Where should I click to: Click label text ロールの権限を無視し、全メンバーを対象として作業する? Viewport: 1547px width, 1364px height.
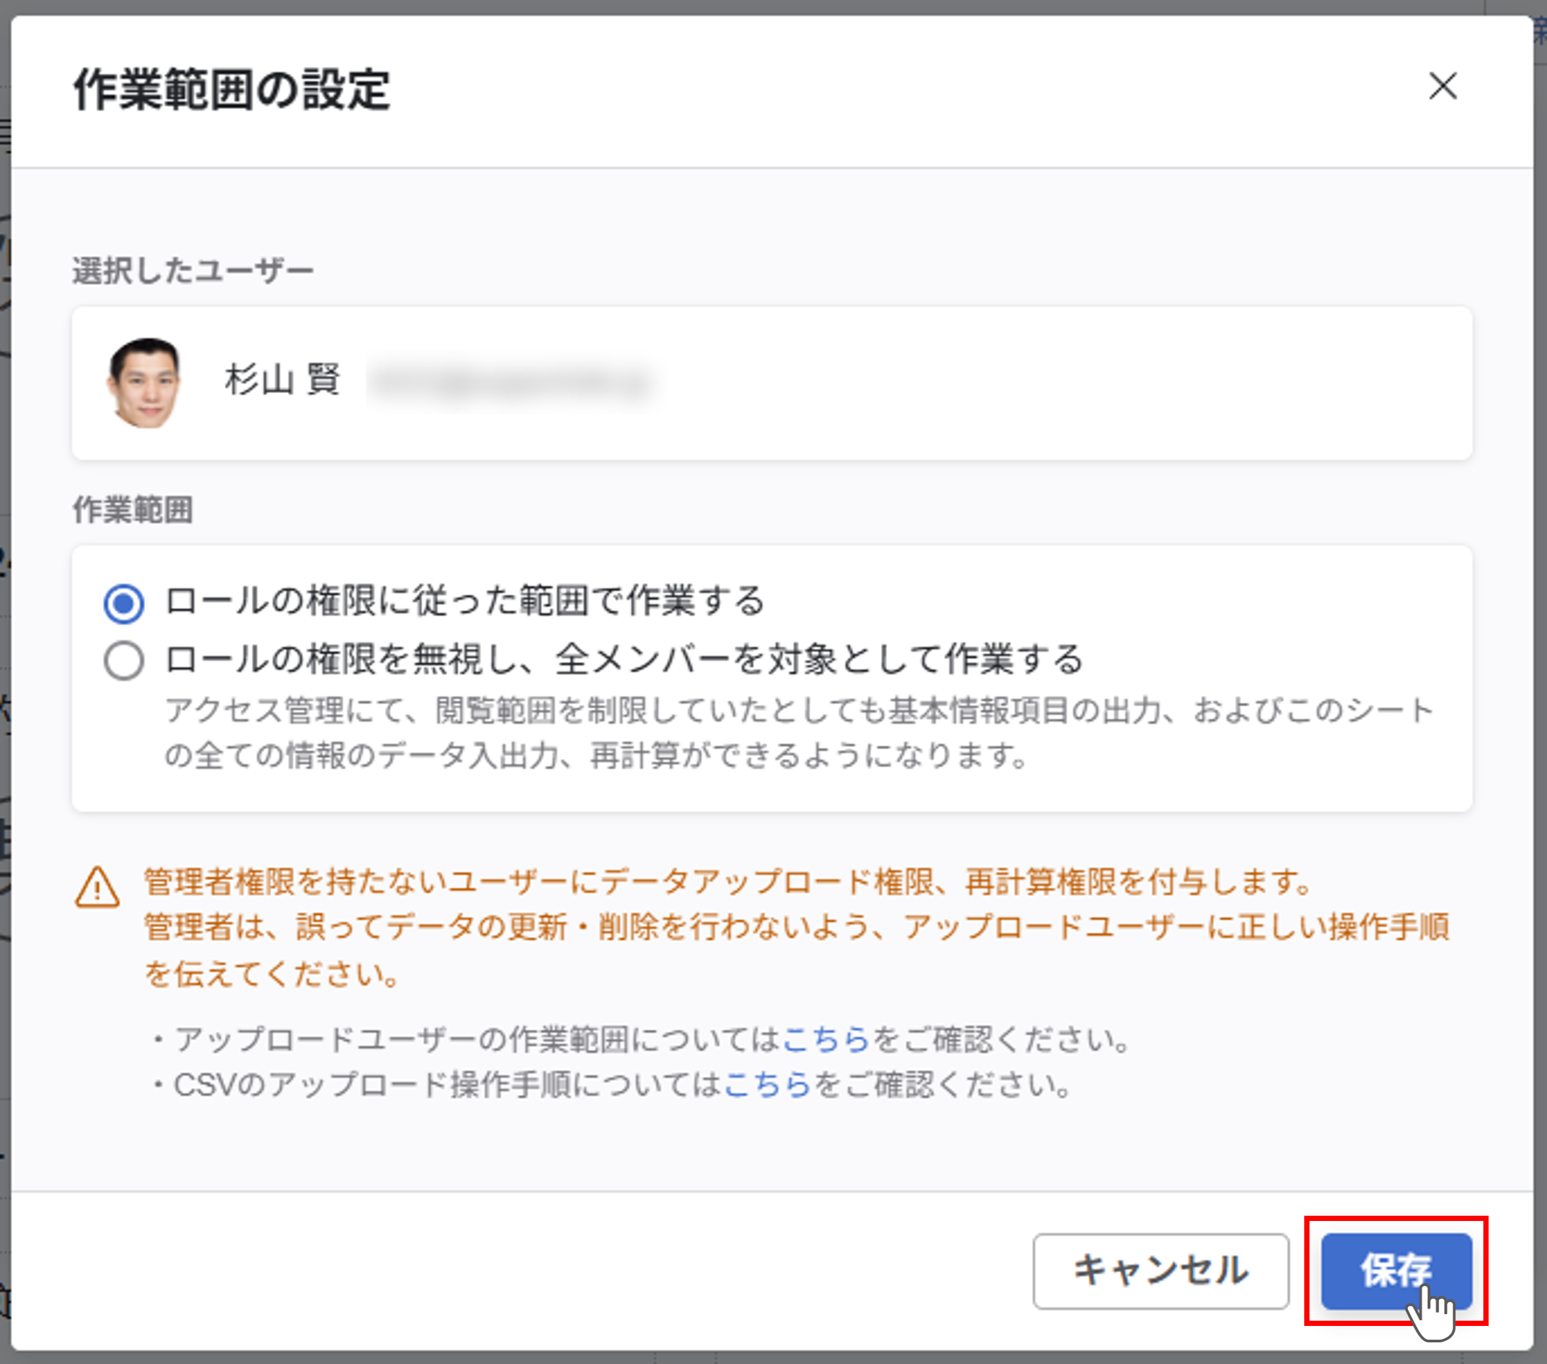pos(625,659)
